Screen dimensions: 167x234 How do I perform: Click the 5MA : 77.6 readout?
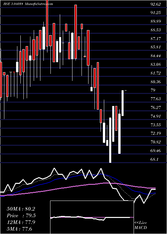(19, 229)
